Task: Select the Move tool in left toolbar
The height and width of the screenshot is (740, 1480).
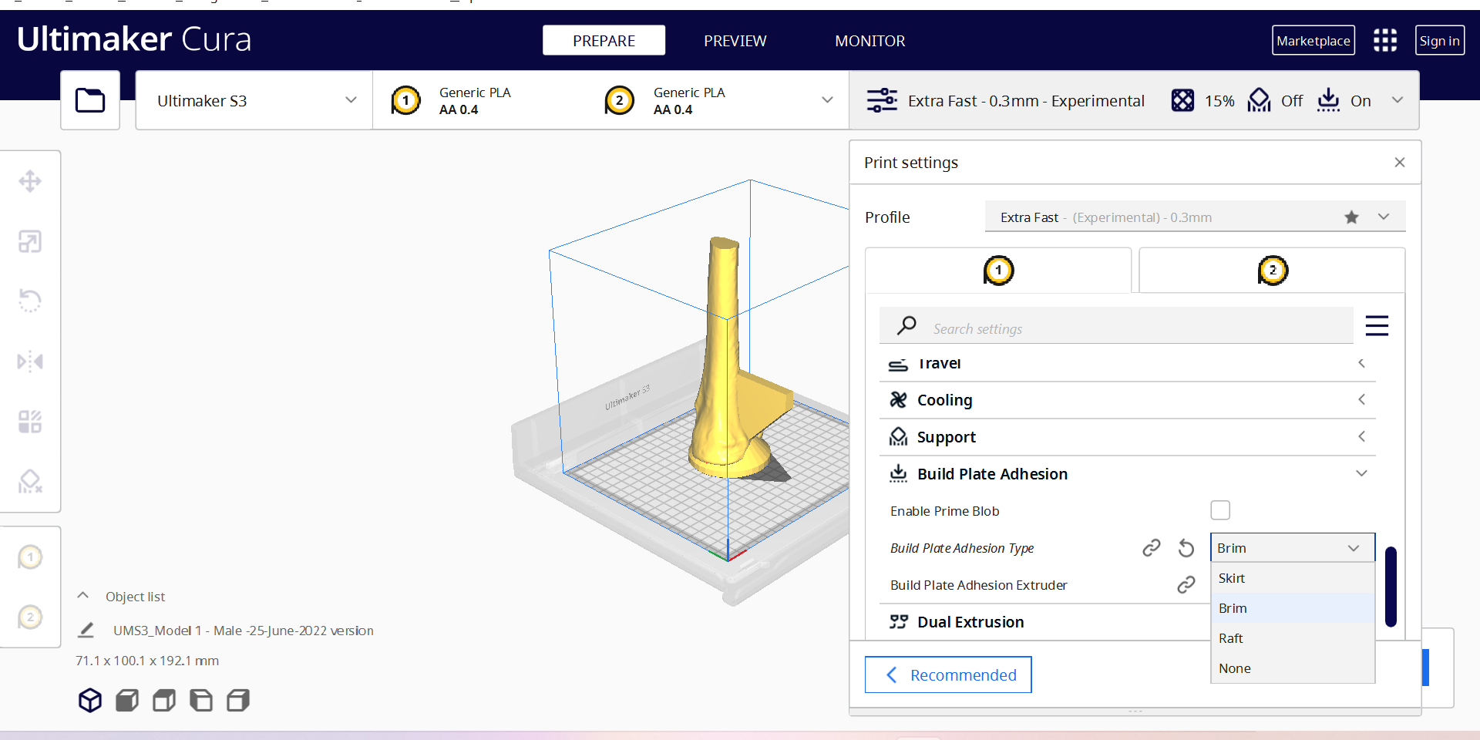Action: pyautogui.click(x=30, y=181)
